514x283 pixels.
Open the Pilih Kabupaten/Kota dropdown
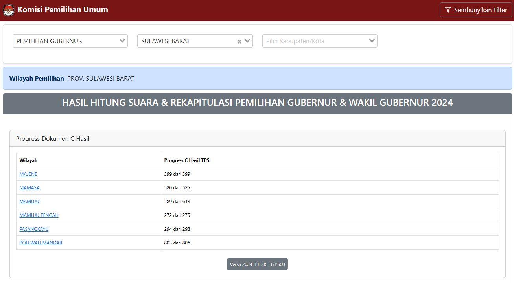(x=315, y=41)
